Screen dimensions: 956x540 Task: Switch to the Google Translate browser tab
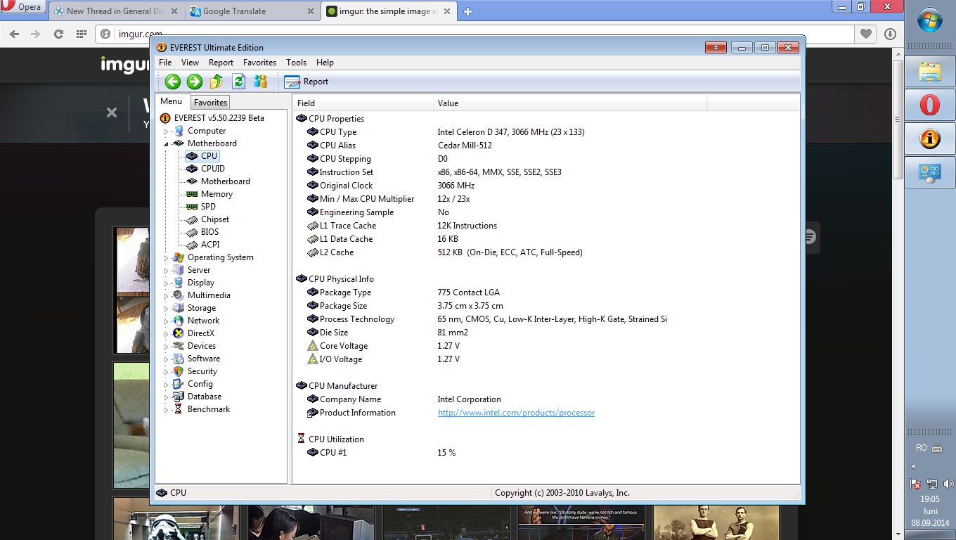pos(234,11)
